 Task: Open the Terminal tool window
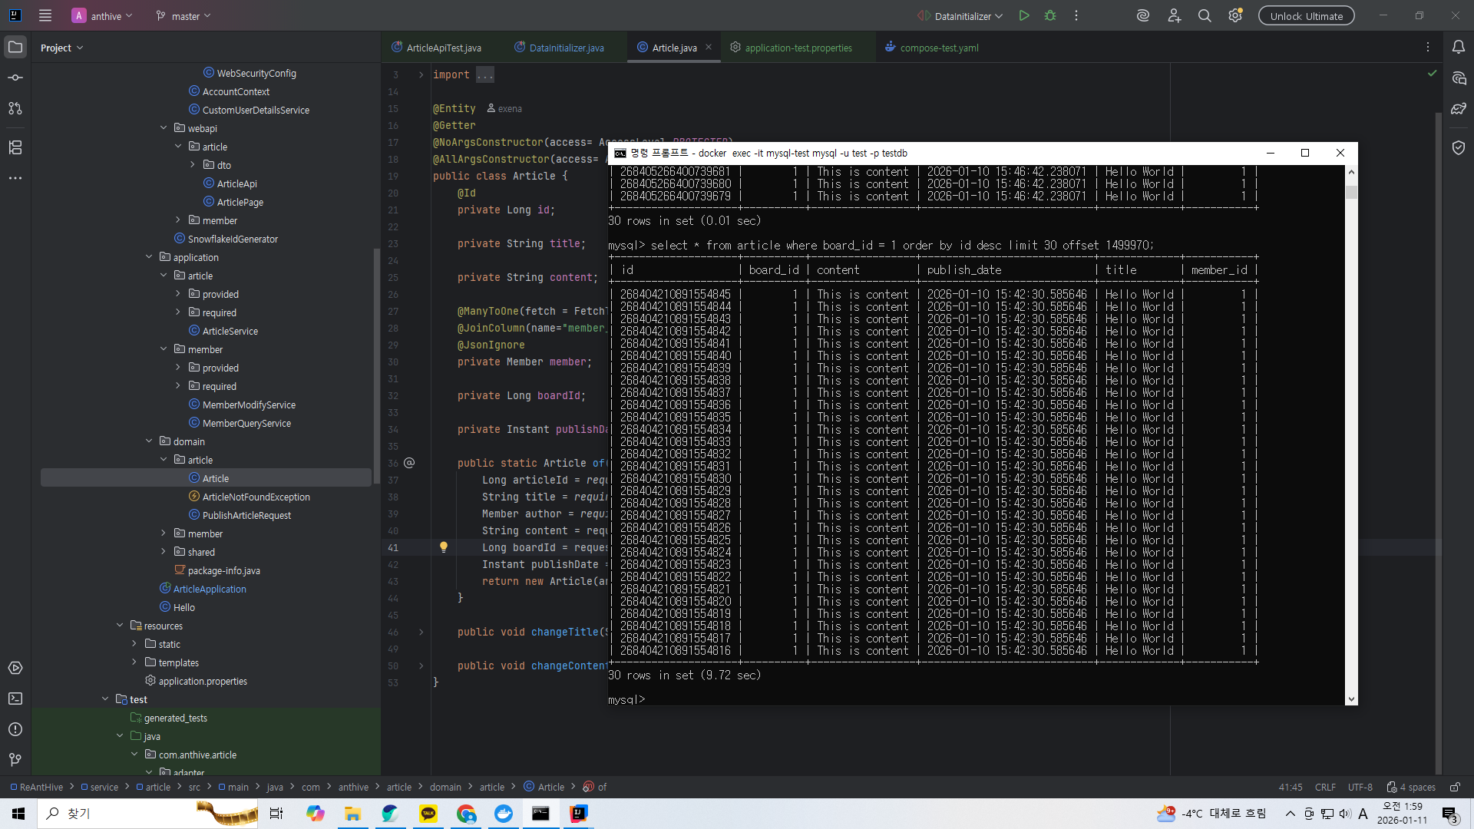pyautogui.click(x=15, y=699)
